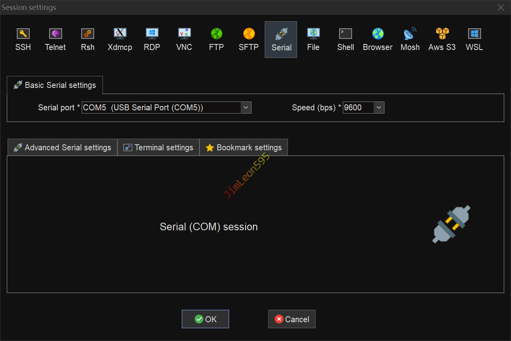
Task: Select the SSH session type icon
Action: point(23,39)
